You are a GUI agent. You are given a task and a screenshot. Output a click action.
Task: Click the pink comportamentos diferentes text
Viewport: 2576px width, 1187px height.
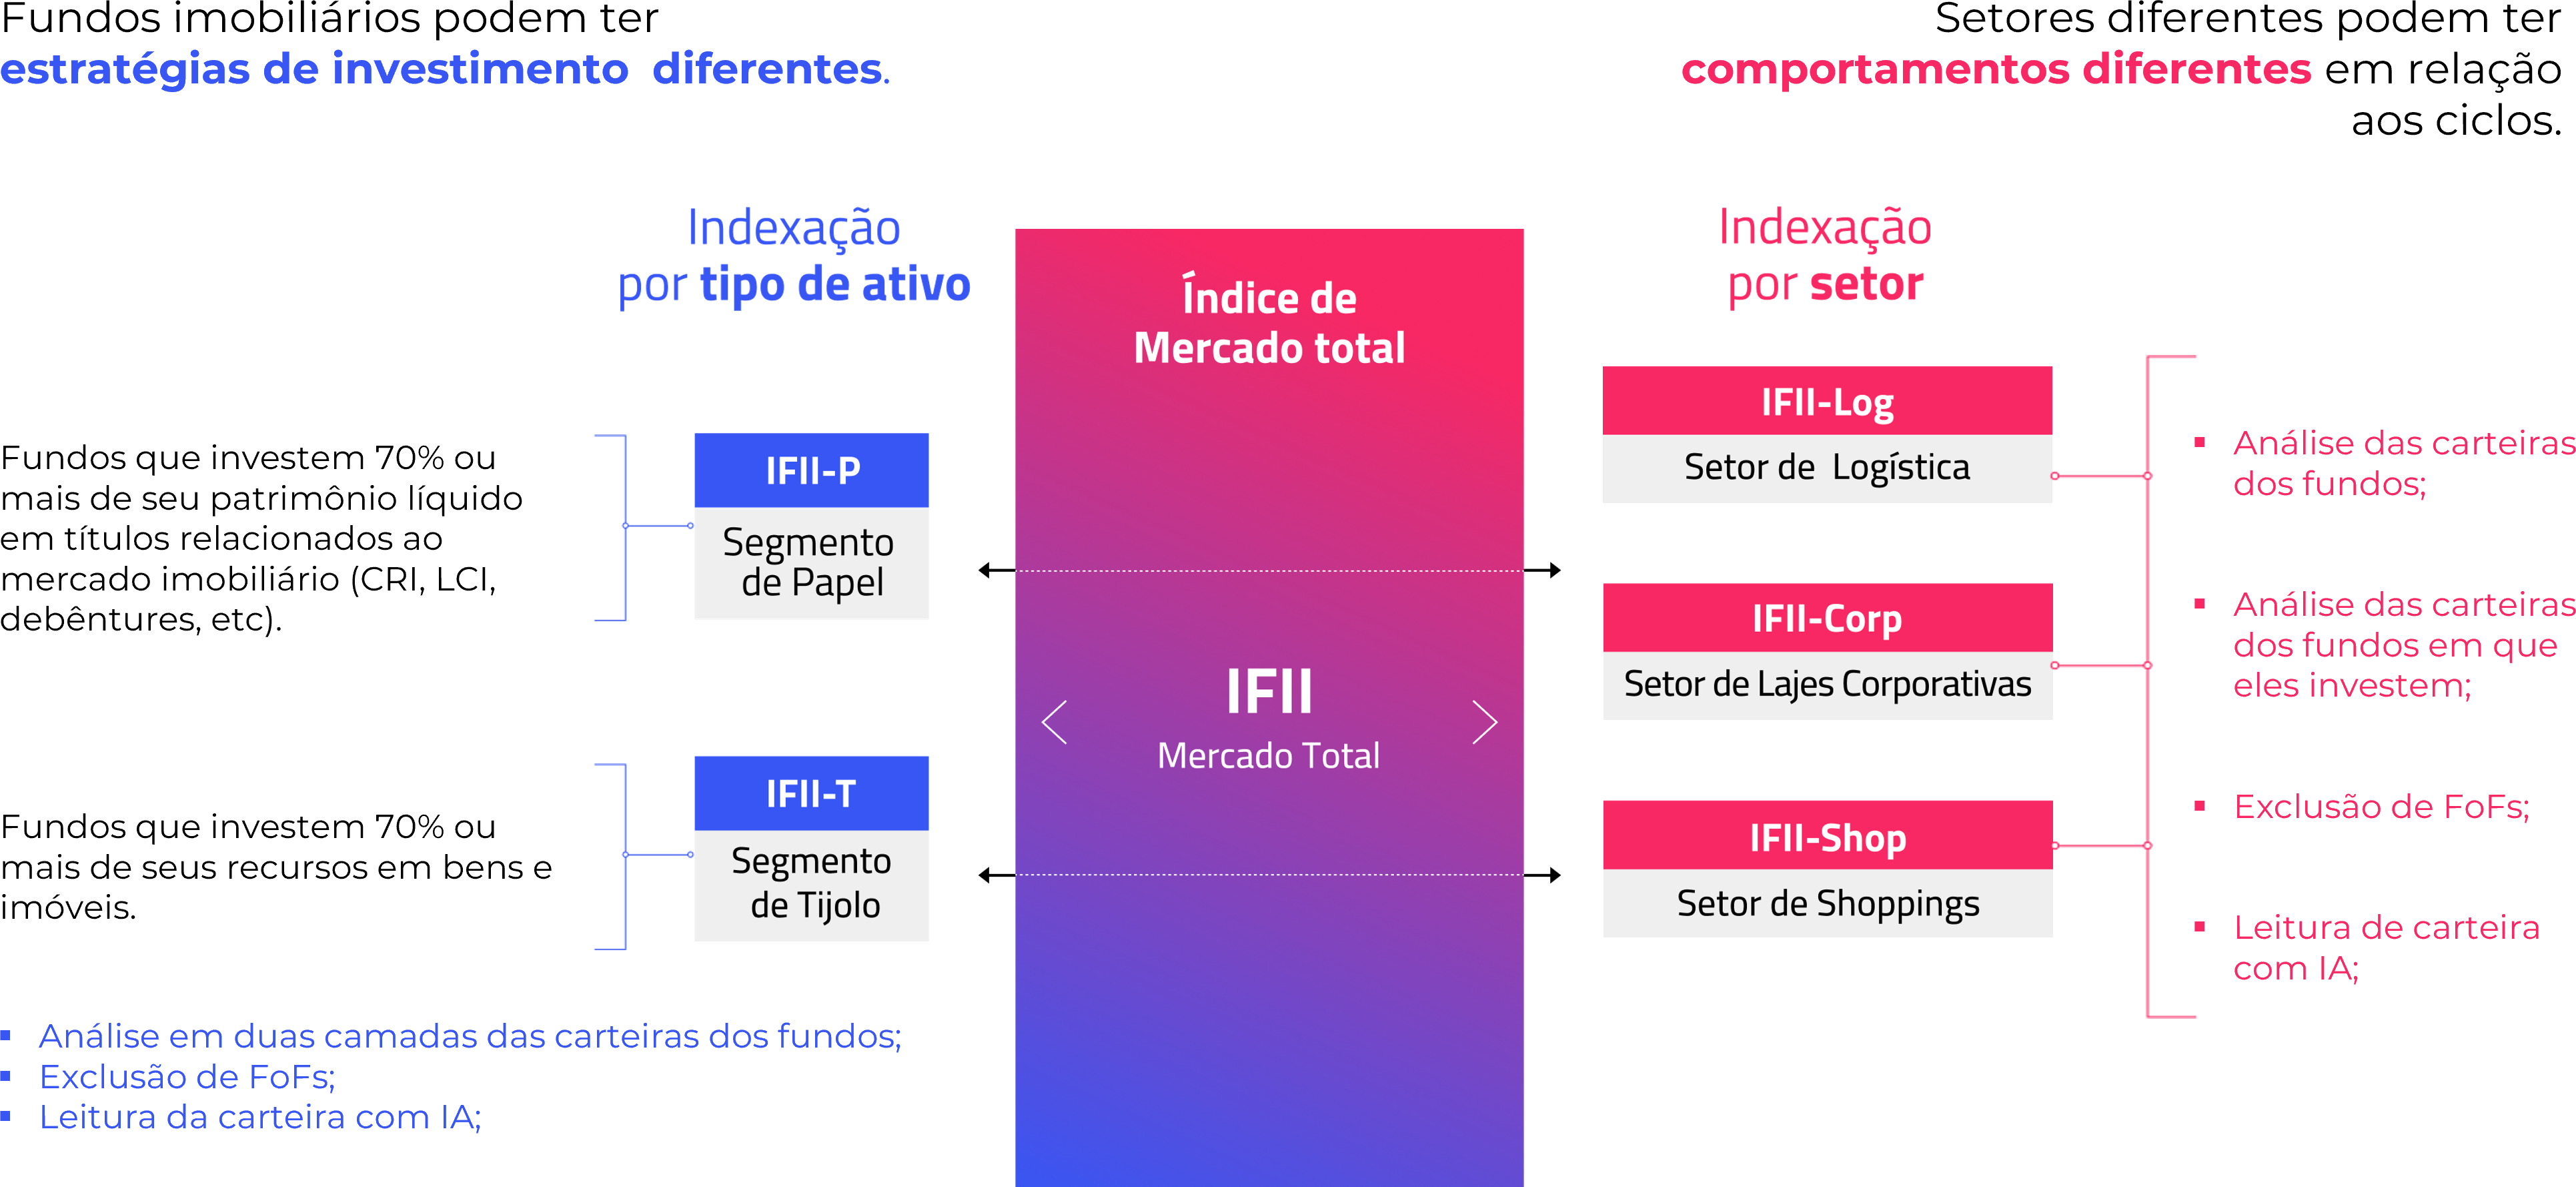click(1995, 69)
